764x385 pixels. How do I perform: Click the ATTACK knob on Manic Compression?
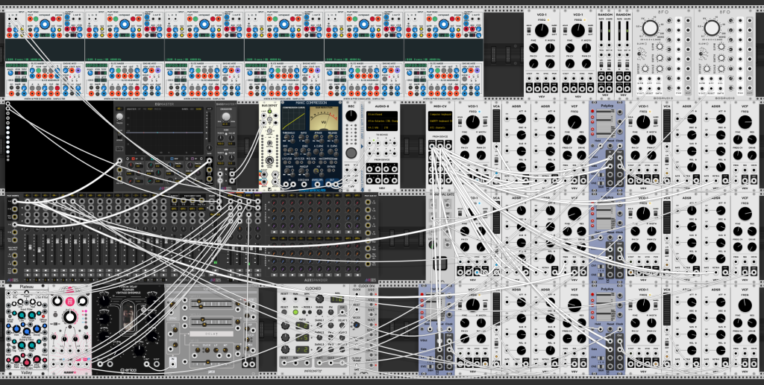[x=316, y=137]
